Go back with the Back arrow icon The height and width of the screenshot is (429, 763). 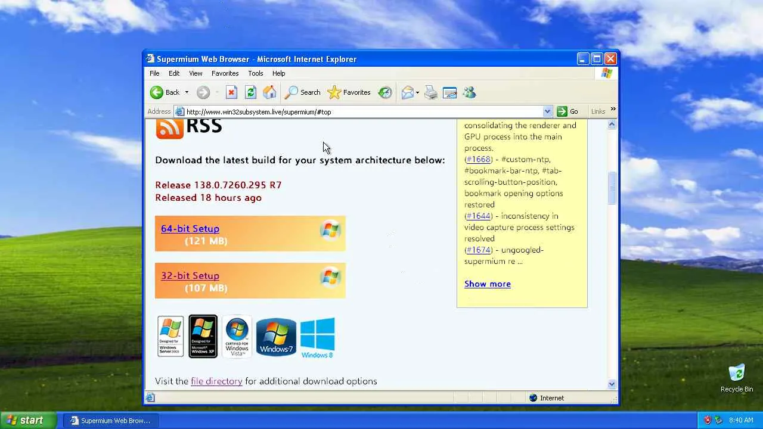(157, 92)
